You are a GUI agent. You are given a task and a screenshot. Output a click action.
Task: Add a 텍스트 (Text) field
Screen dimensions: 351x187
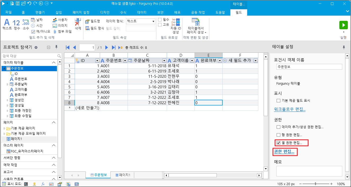point(7,24)
